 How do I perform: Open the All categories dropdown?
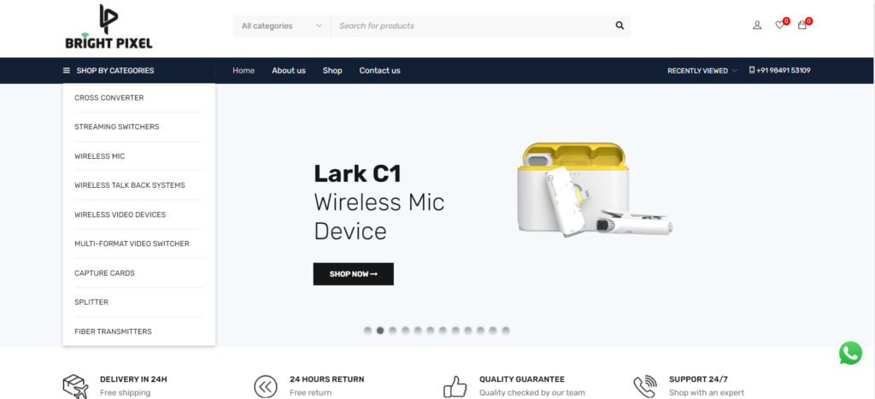[x=282, y=26]
